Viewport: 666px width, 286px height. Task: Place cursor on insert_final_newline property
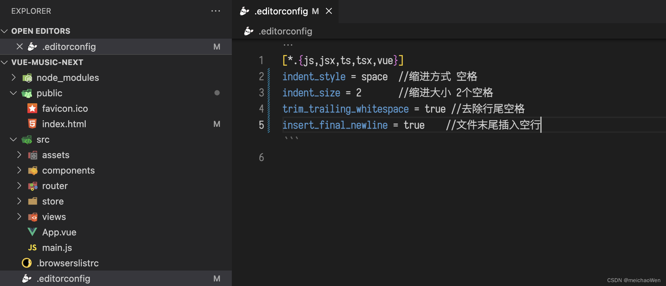(x=335, y=125)
